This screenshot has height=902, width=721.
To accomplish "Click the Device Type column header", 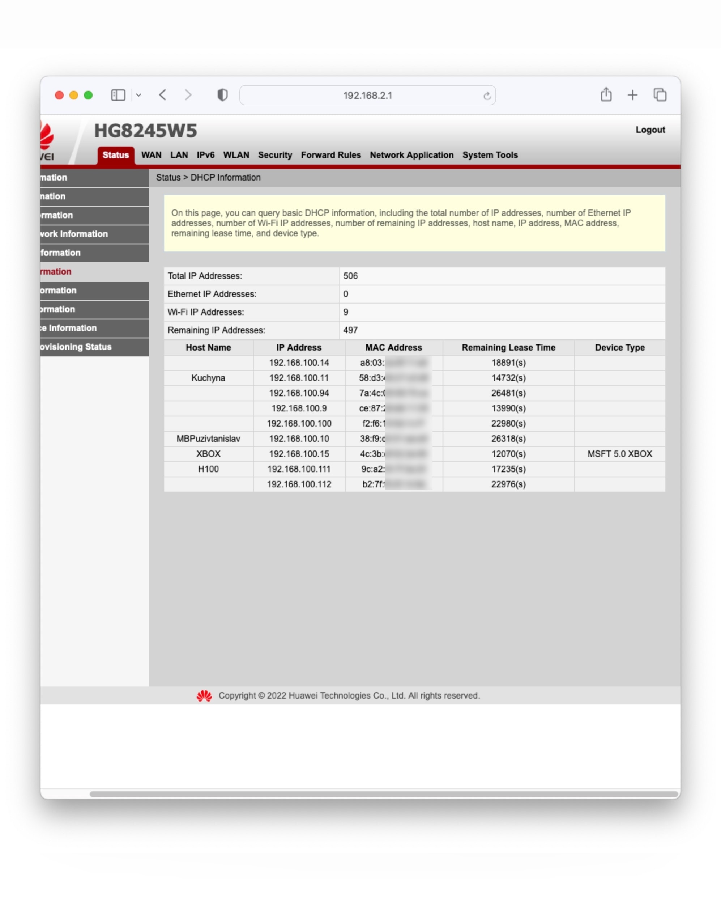I will pyautogui.click(x=619, y=348).
